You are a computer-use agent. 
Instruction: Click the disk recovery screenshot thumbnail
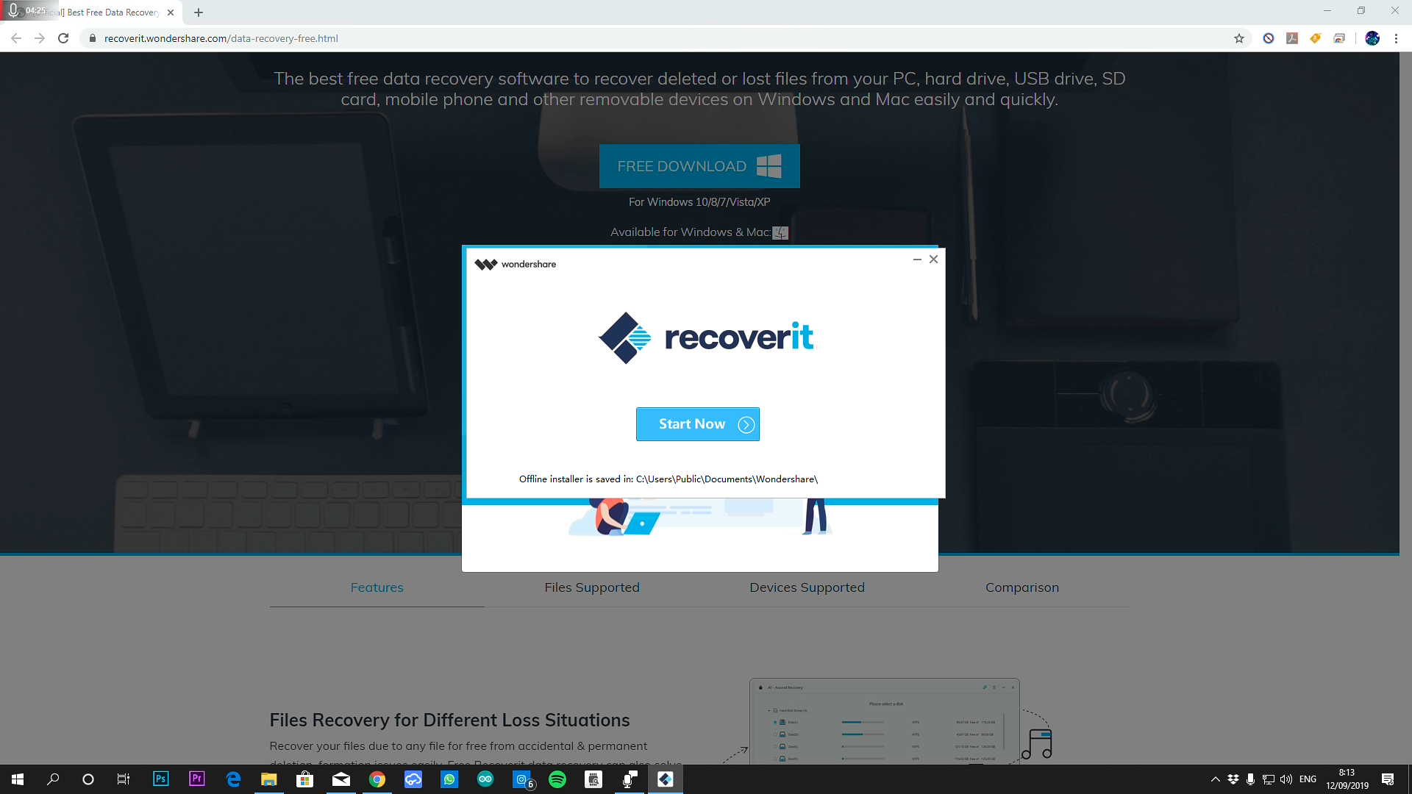coord(885,721)
